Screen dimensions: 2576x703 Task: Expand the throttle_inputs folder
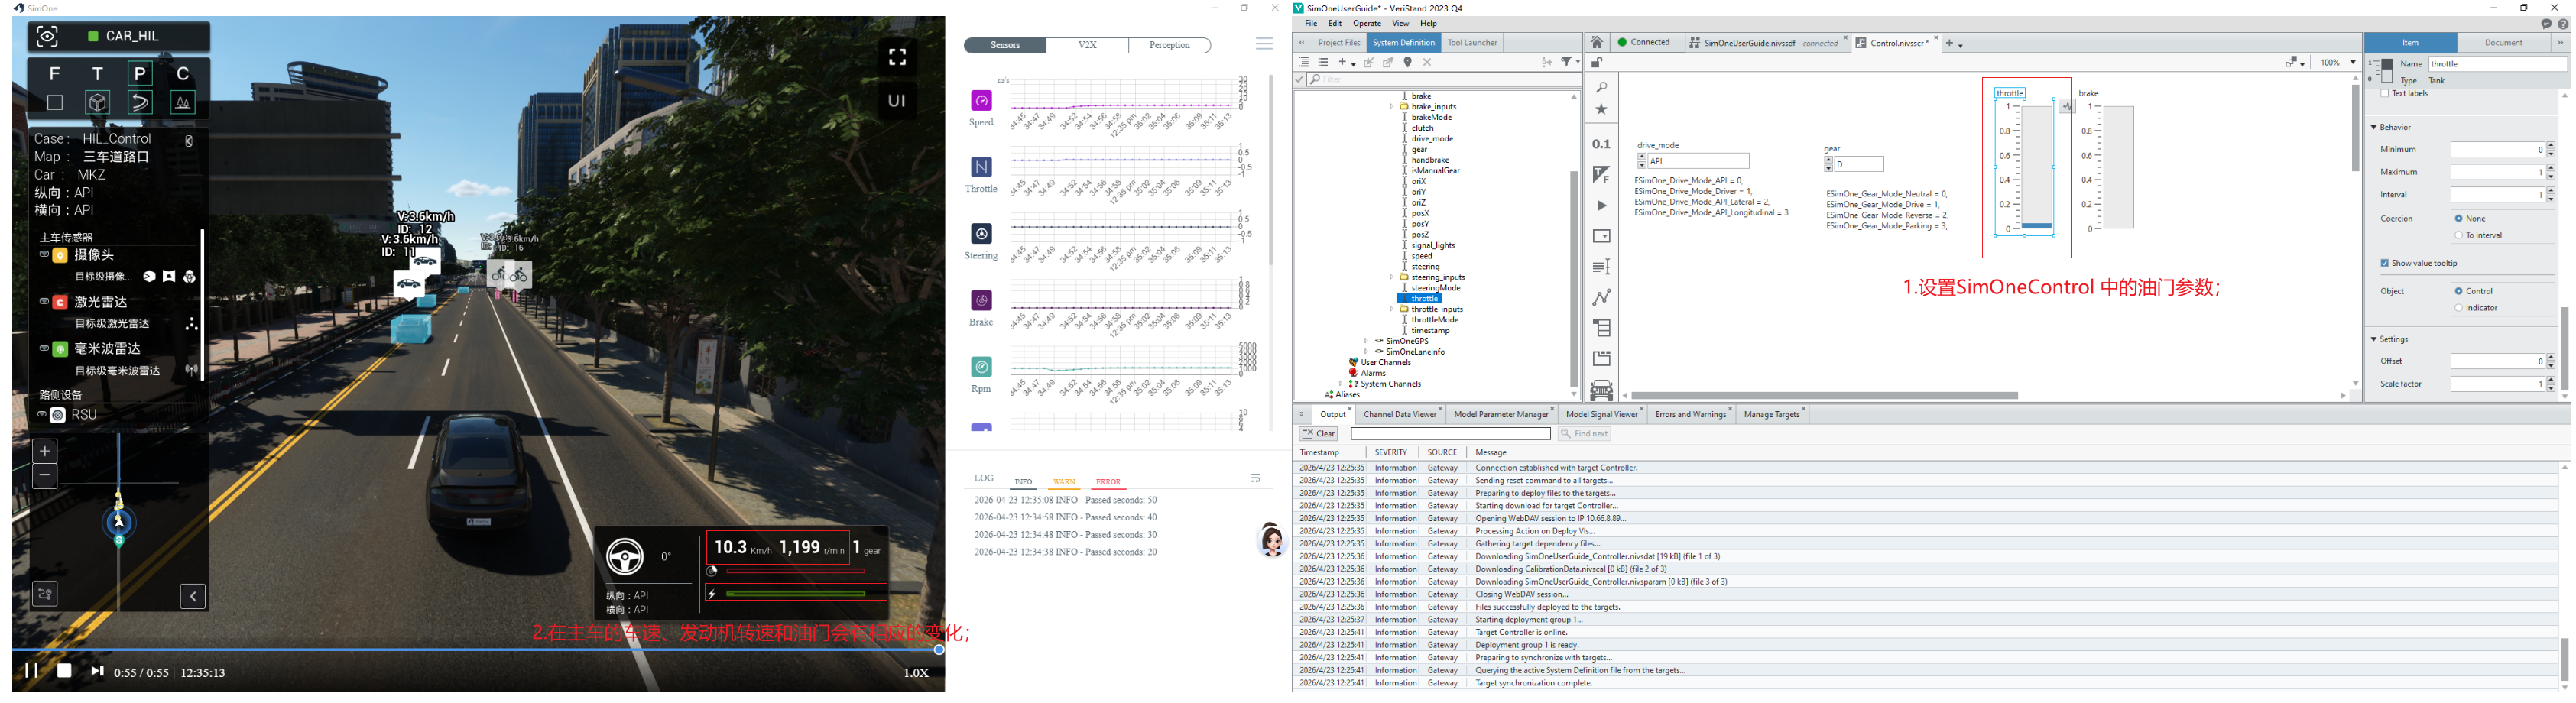point(1391,309)
